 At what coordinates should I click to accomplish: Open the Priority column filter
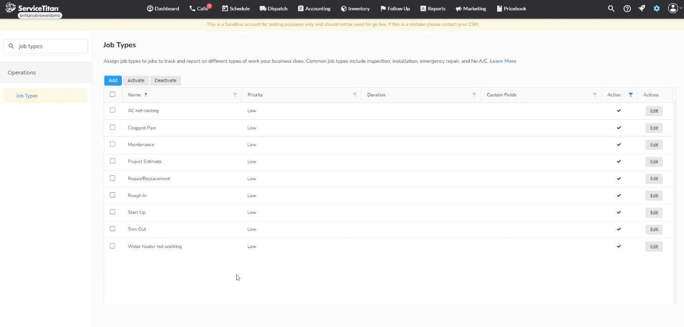pyautogui.click(x=355, y=94)
